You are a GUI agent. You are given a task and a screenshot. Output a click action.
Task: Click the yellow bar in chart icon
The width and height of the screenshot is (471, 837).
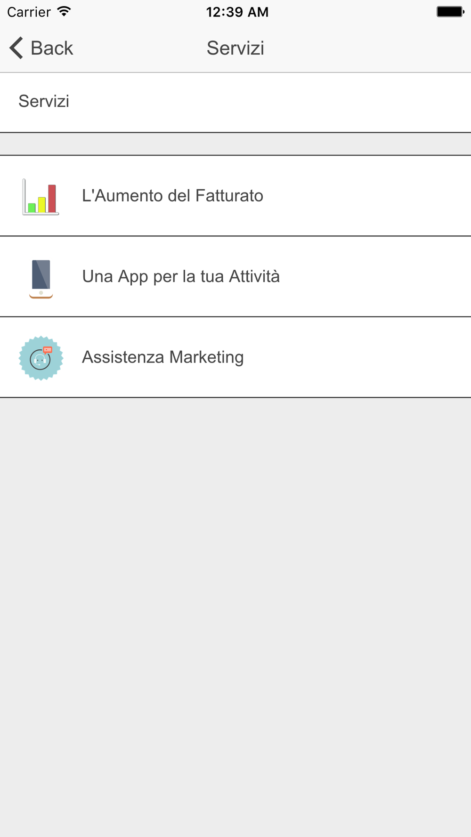pyautogui.click(x=42, y=205)
